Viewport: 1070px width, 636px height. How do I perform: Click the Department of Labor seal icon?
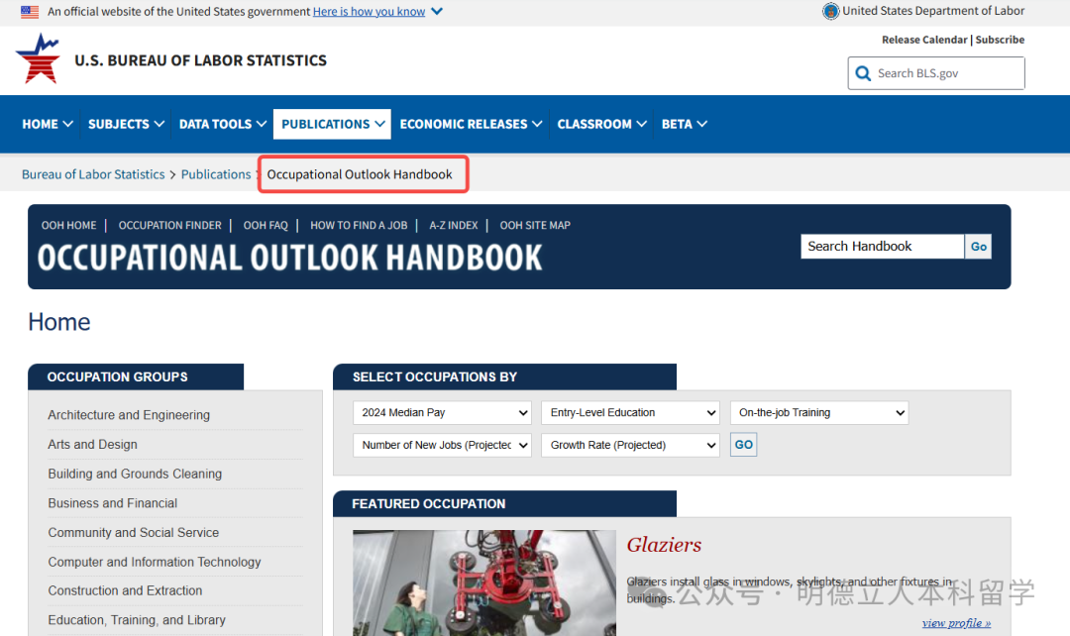(830, 11)
